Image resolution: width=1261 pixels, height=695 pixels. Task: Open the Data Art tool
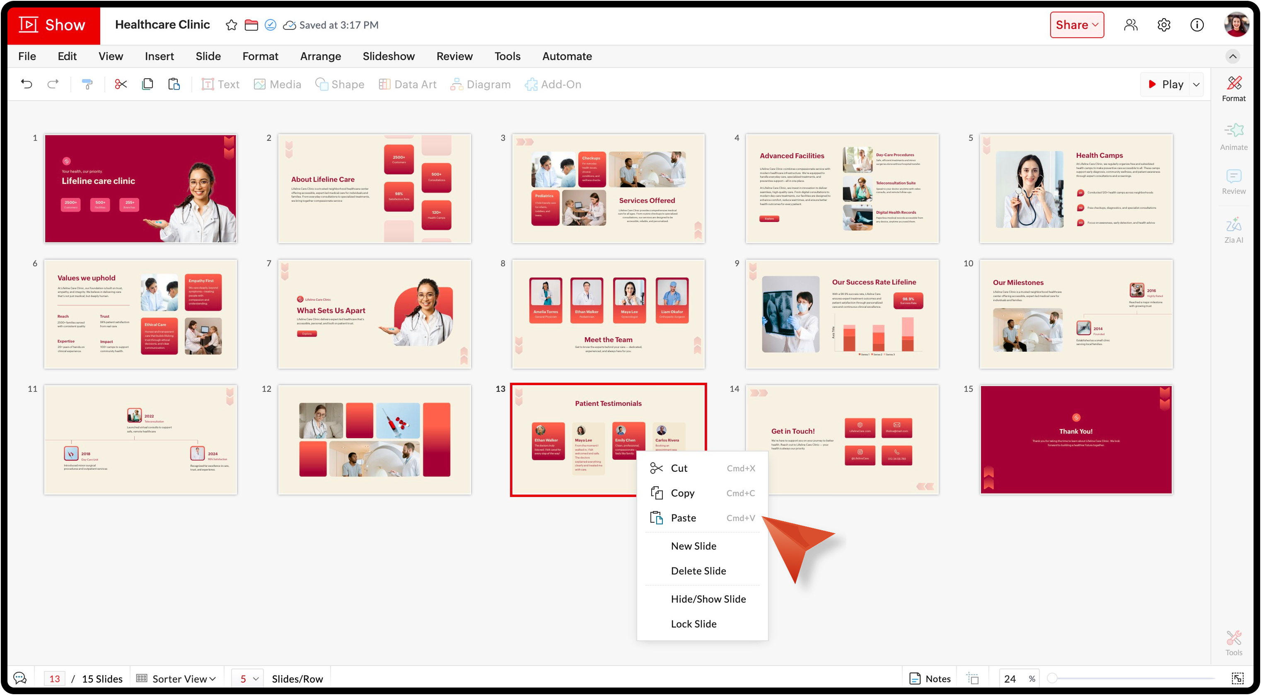[407, 84]
